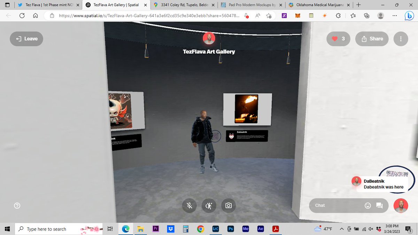Click the orange starburst extension icon
This screenshot has width=418, height=235.
point(325,16)
